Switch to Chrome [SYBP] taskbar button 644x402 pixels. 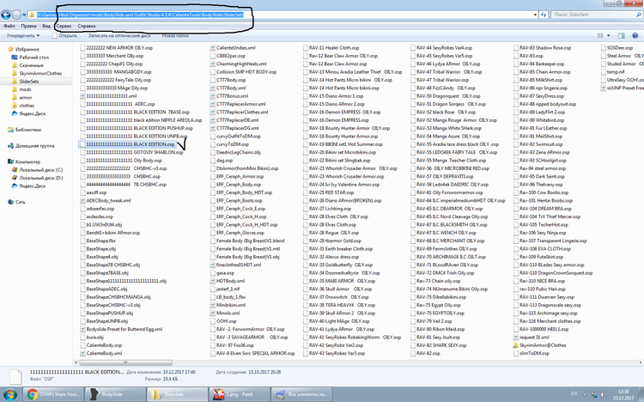click(x=53, y=394)
